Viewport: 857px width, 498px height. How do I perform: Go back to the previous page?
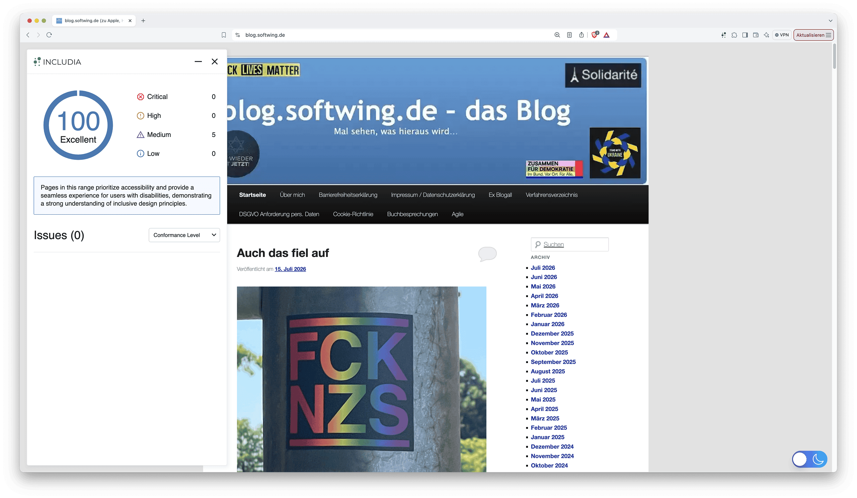coord(28,35)
